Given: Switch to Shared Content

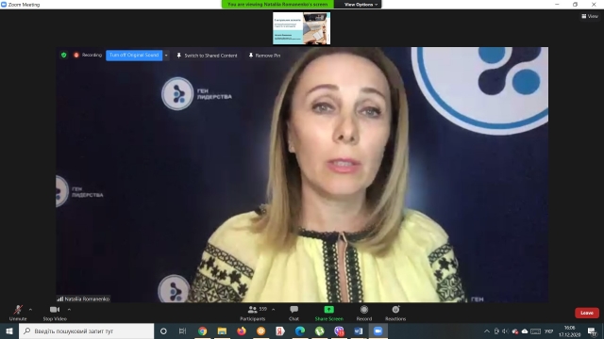Looking at the screenshot, I should click(x=207, y=56).
